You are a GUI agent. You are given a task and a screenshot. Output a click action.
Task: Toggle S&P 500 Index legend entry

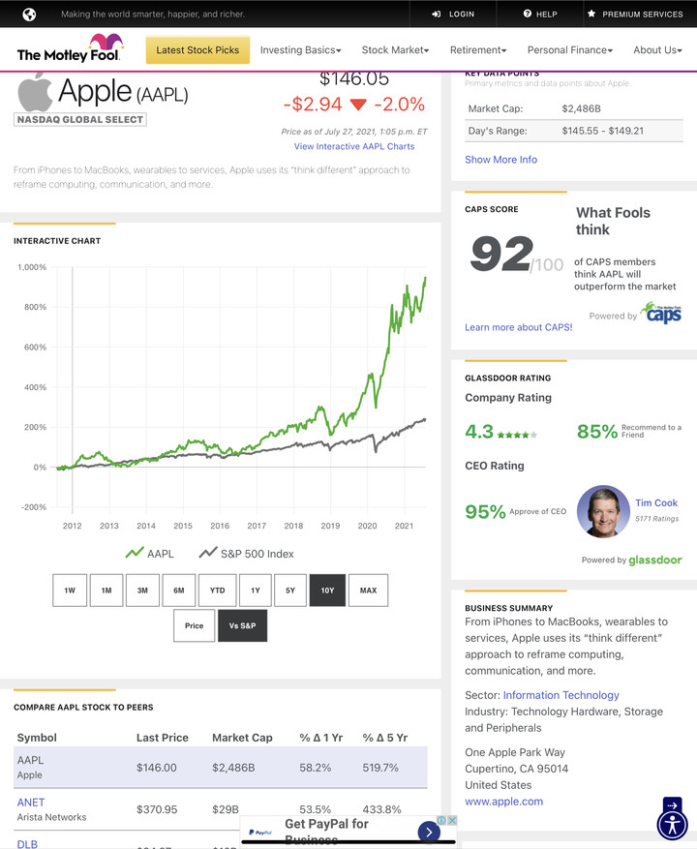click(x=246, y=554)
